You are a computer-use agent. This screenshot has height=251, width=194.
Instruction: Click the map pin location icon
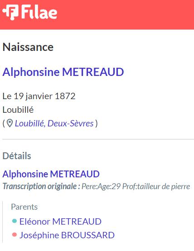pyautogui.click(x=10, y=123)
